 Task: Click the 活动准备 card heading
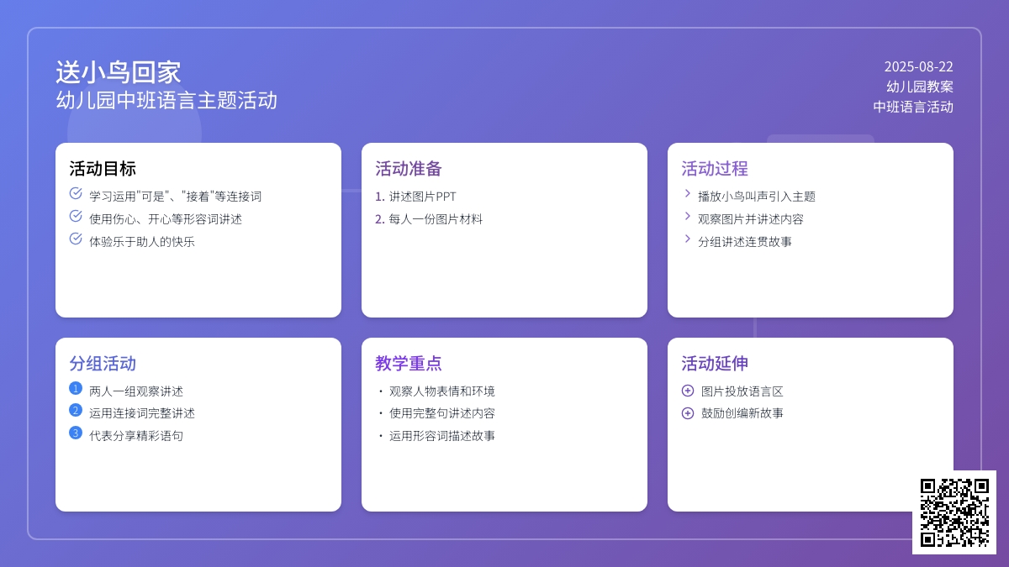tap(409, 169)
